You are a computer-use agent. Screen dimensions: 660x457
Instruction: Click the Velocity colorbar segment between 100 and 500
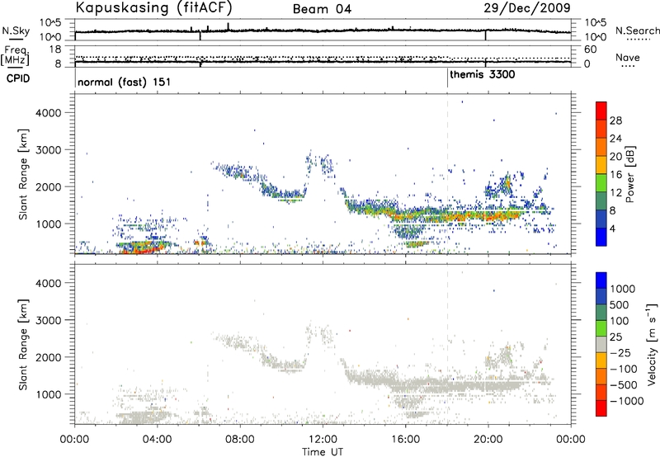pos(601,313)
